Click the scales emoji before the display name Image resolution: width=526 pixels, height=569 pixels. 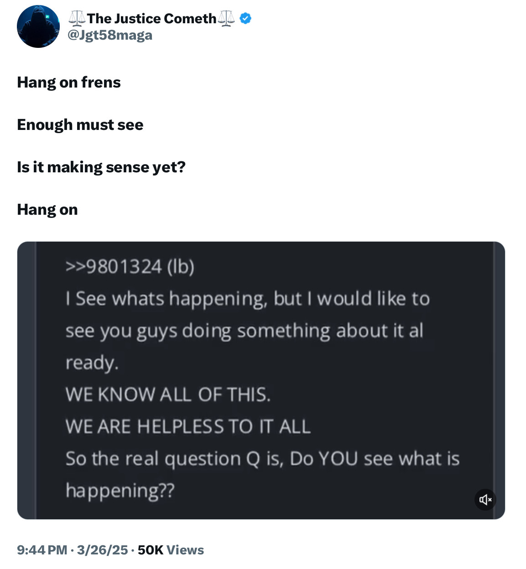click(77, 18)
